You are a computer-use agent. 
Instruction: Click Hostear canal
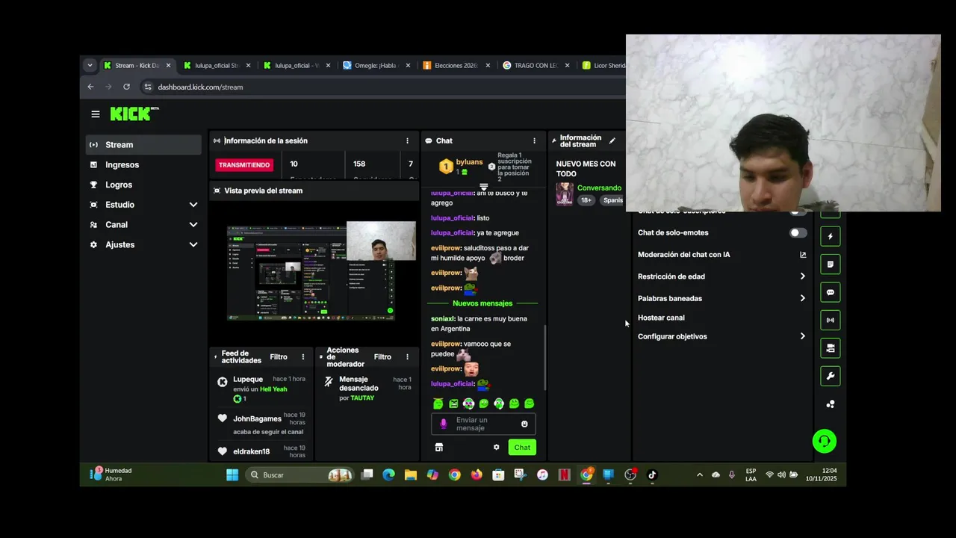pyautogui.click(x=661, y=318)
